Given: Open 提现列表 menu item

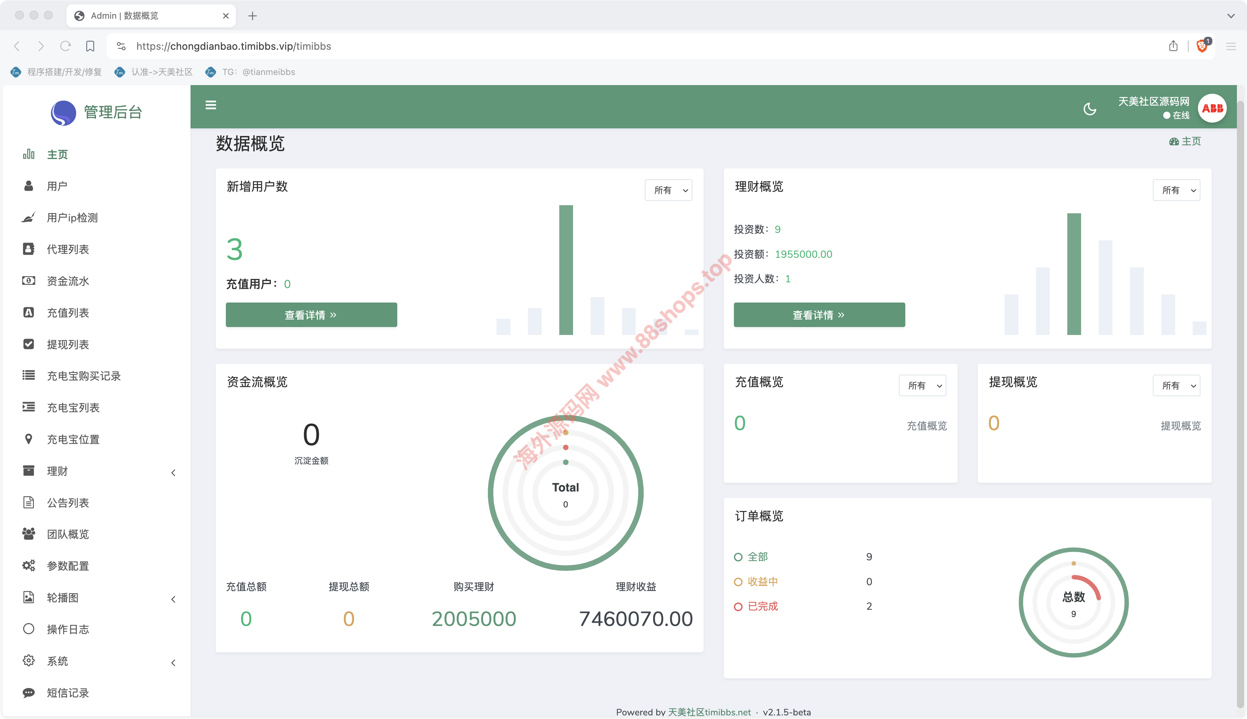Looking at the screenshot, I should click(x=68, y=344).
